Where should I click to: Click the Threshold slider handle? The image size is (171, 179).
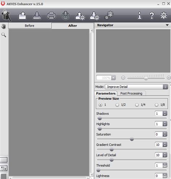pyautogui.click(x=98, y=170)
